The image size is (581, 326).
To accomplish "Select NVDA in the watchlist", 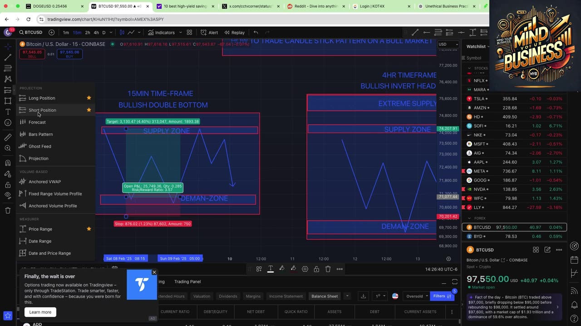I will [514, 189].
